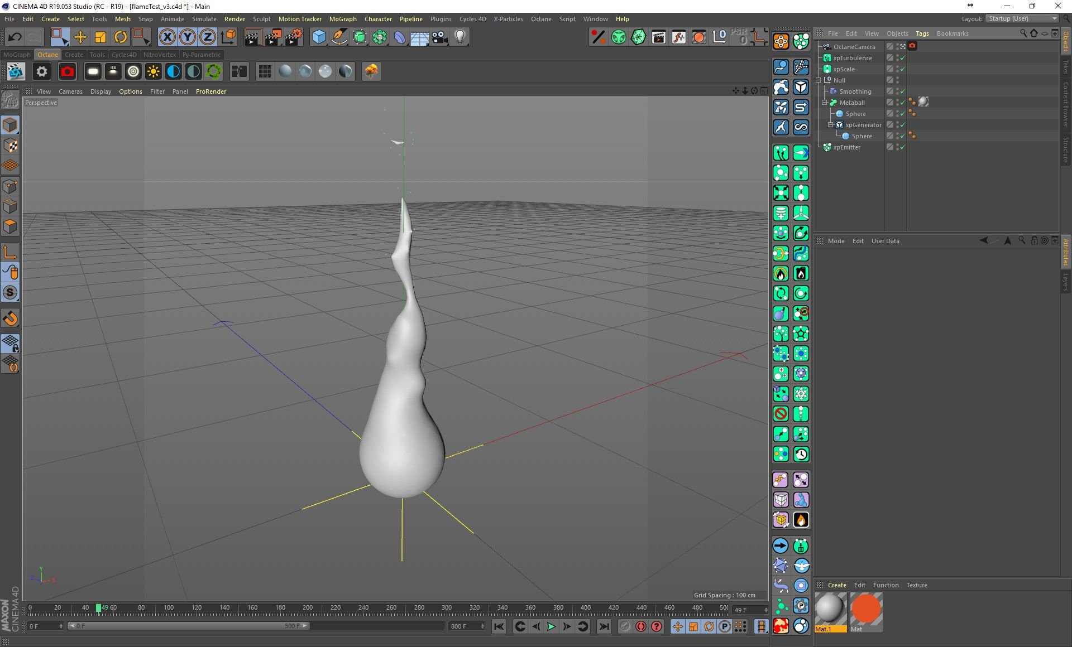The image size is (1072, 647).
Task: Select the Rotate tool in top toolbar
Action: pos(121,37)
